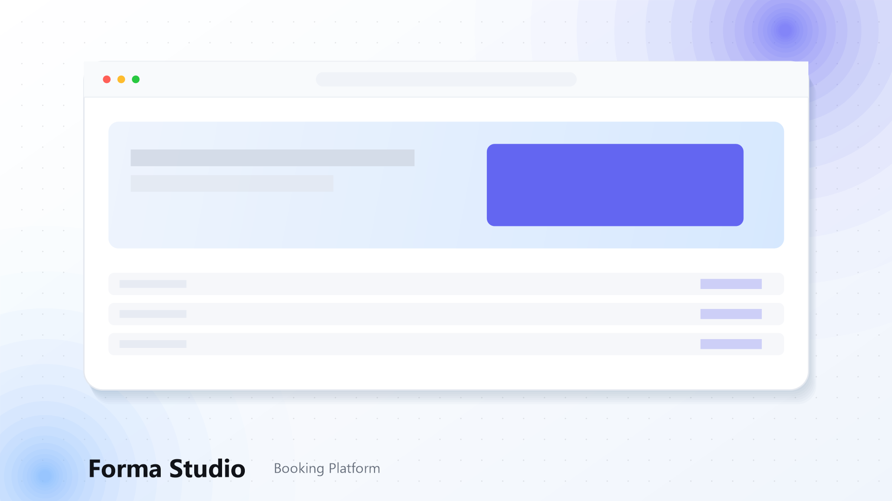Image resolution: width=892 pixels, height=501 pixels.
Task: Click the Forma Studio title text
Action: (x=167, y=469)
